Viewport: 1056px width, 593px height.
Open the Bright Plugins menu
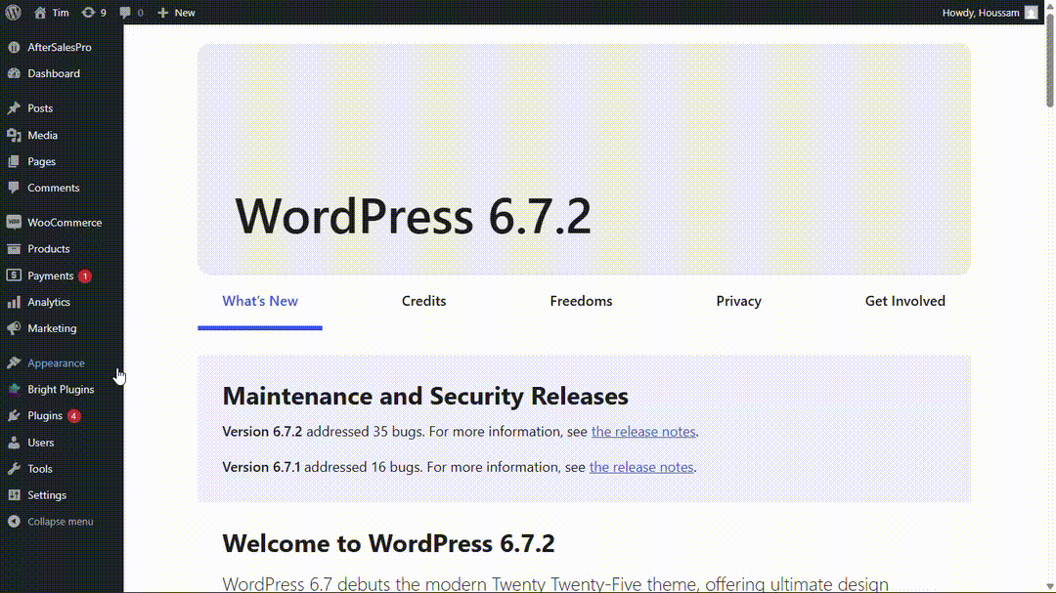click(61, 389)
